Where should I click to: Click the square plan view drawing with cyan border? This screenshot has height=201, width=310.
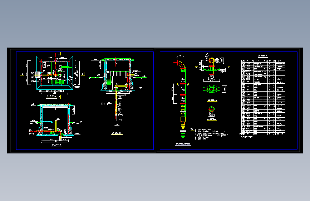click(x=55, y=73)
